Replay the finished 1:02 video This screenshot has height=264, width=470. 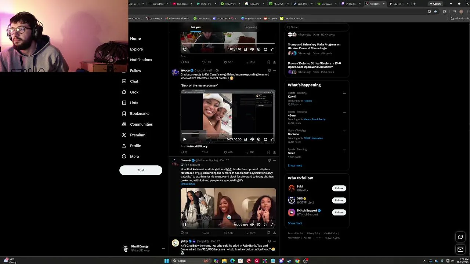[185, 49]
